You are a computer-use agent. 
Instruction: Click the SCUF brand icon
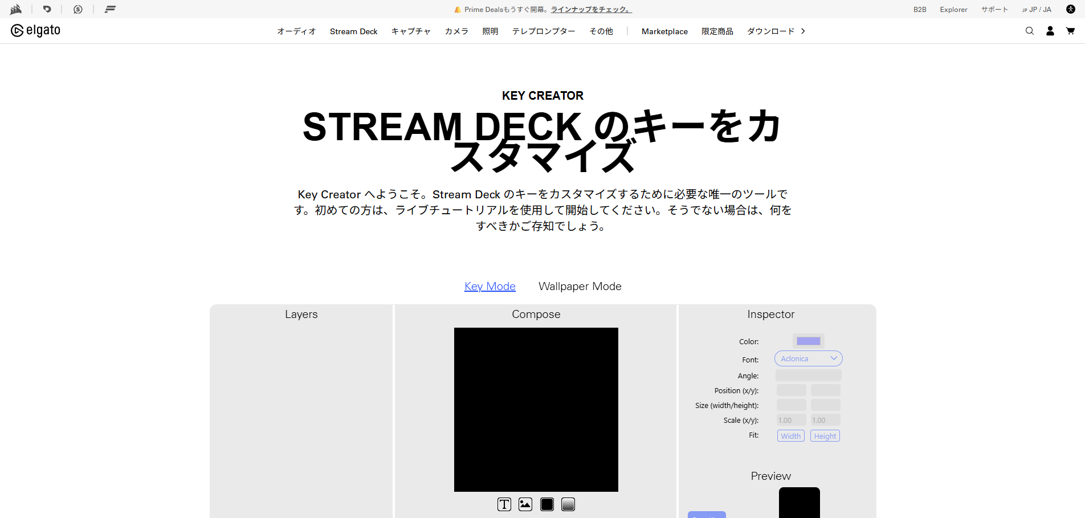pos(78,9)
